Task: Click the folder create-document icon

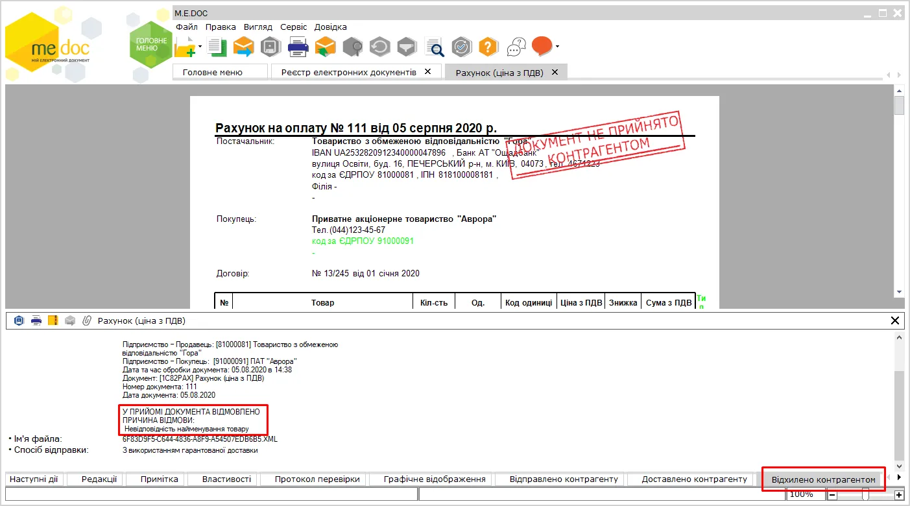Action: tap(185, 47)
